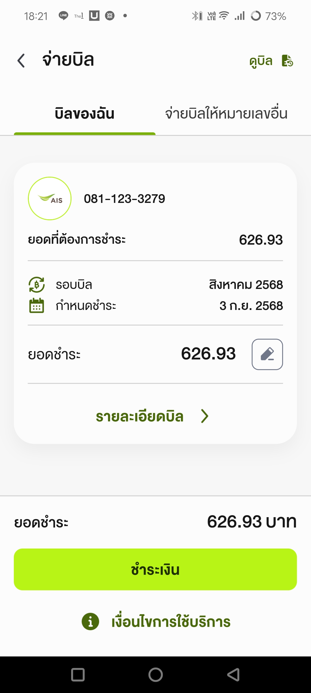Tap the phone number 081-123-3279

click(x=124, y=199)
